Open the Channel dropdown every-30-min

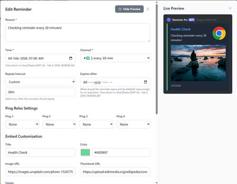click(115, 58)
